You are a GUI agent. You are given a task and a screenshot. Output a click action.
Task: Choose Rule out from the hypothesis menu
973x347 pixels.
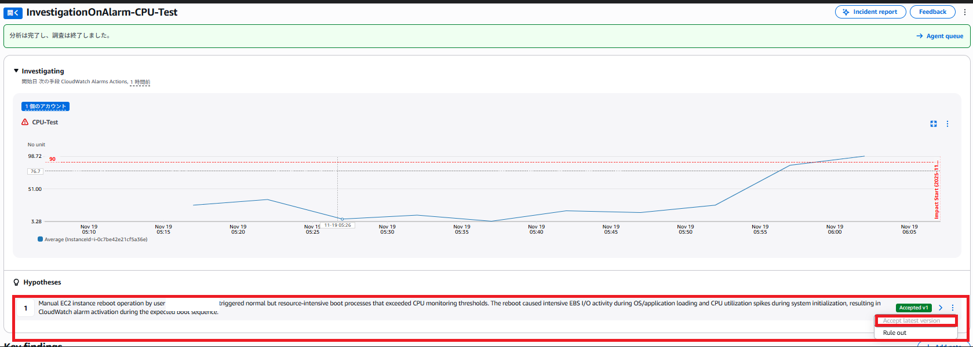pos(895,333)
